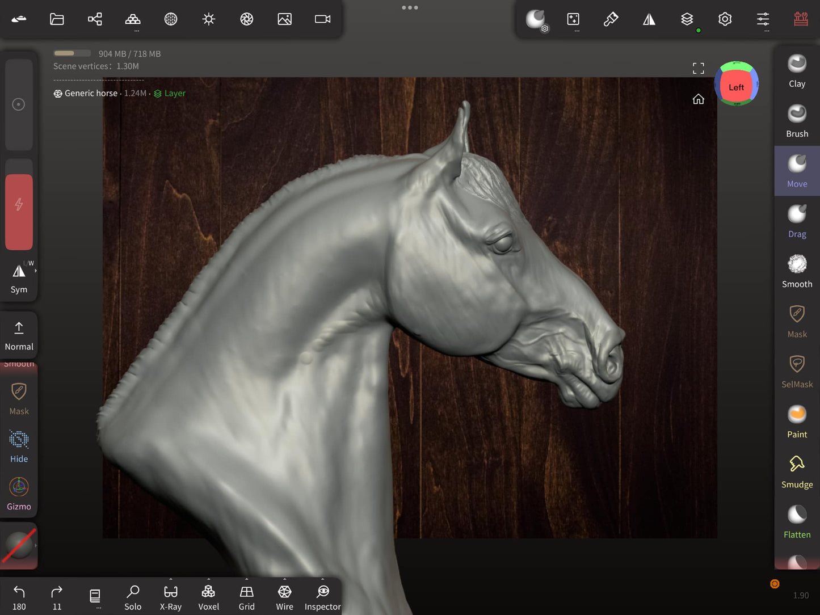This screenshot has height=615, width=820.
Task: Select the SelMask tool
Action: point(797,372)
